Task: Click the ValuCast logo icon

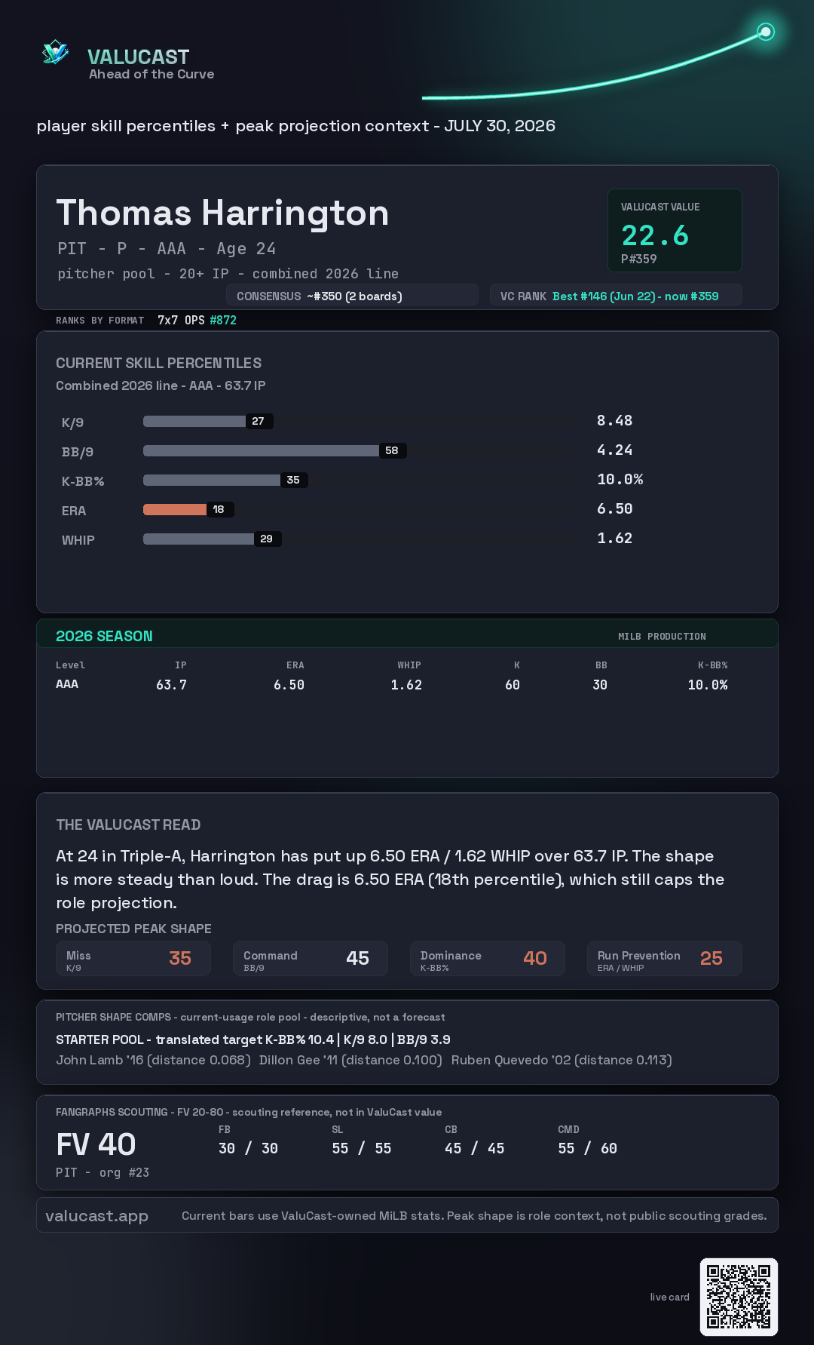Action: (55, 52)
